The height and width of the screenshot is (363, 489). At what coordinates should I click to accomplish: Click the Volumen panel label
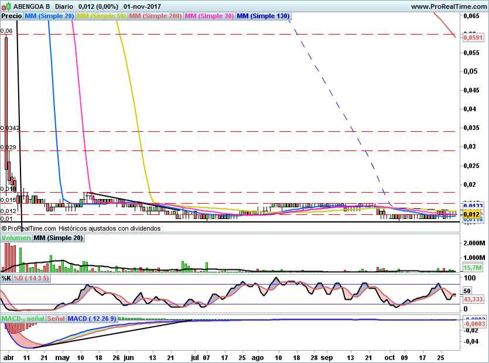point(16,238)
